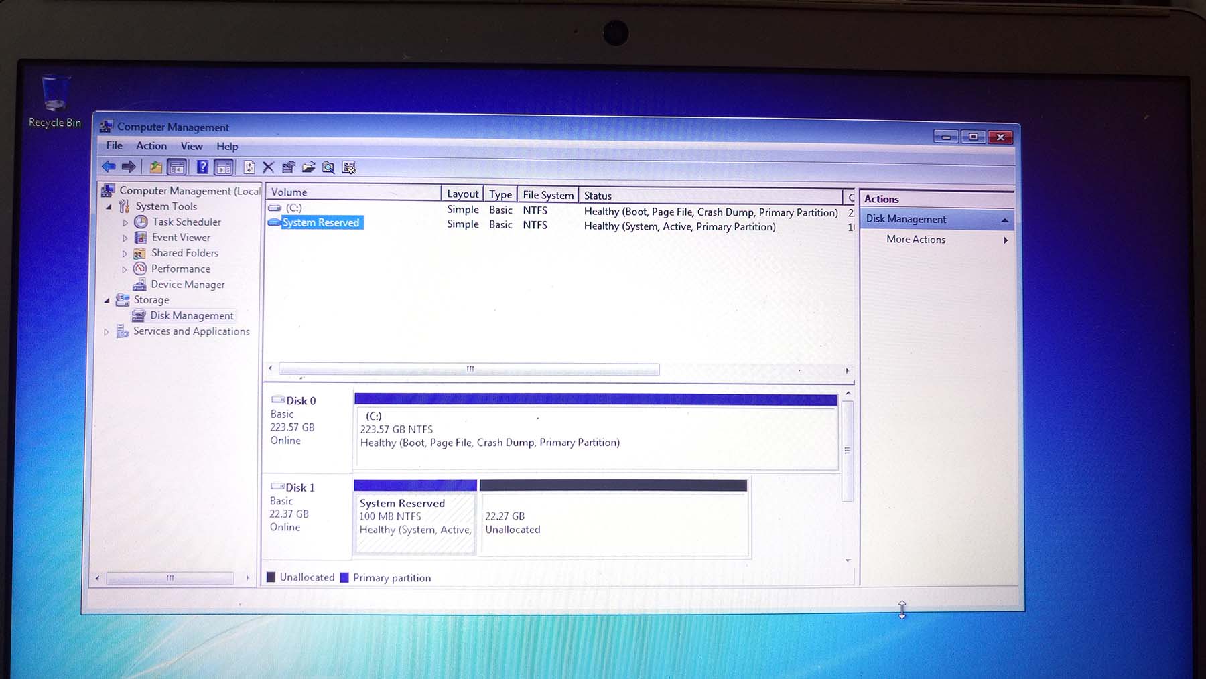Open the Help menu
1206x679 pixels.
[227, 146]
